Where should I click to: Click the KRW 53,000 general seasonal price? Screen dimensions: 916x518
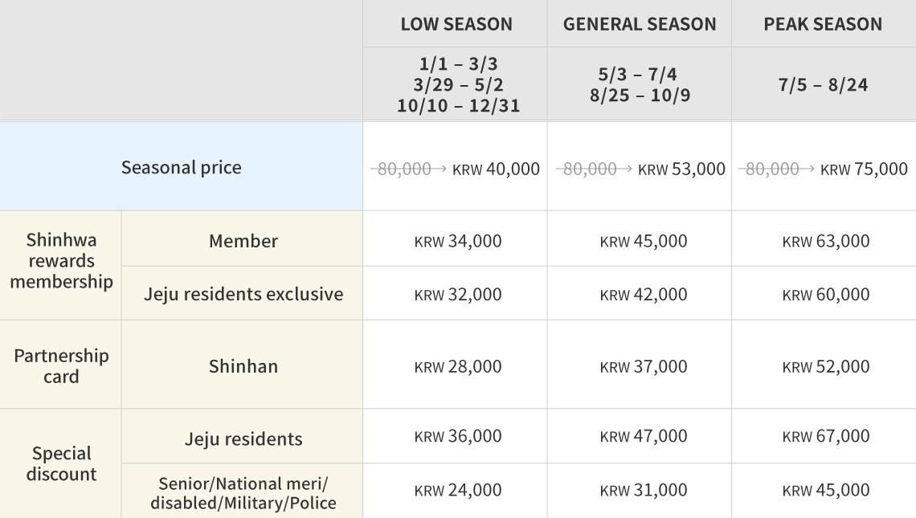coord(681,169)
